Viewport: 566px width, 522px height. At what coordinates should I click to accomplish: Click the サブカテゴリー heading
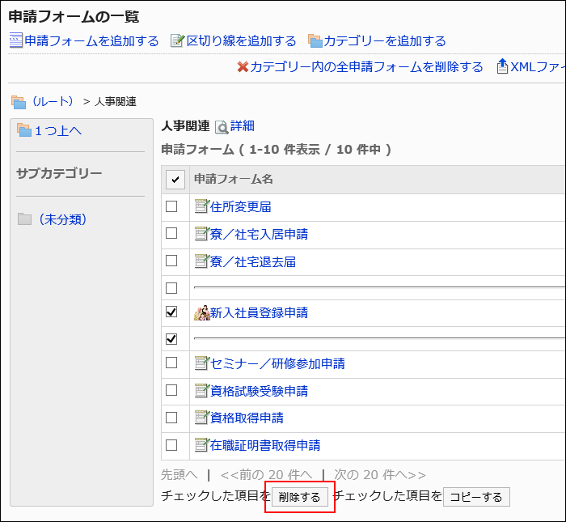coord(59,174)
